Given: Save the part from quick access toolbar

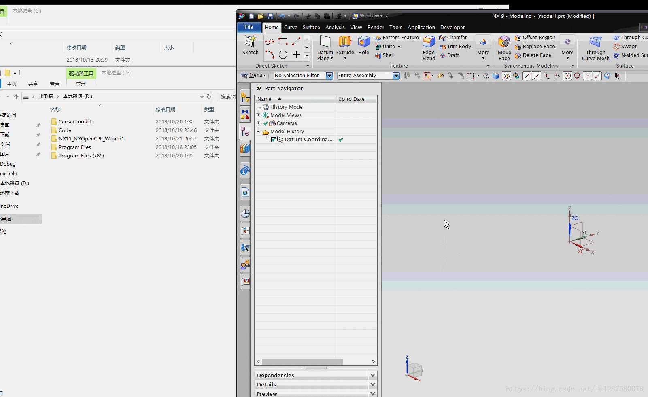Looking at the screenshot, I should [270, 16].
